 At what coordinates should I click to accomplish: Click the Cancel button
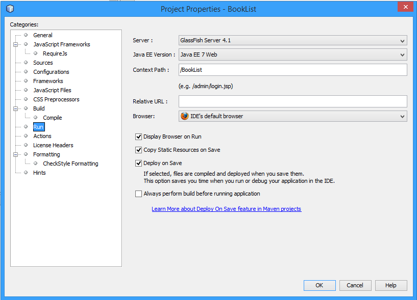pos(355,285)
